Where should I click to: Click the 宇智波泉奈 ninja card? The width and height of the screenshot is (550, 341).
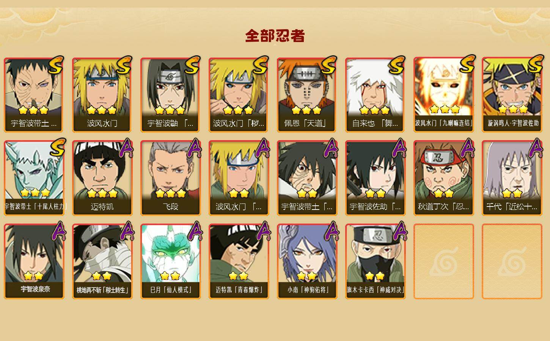pos(34,261)
